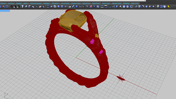Switch to the Set View tab
The width and height of the screenshot is (176, 99).
[x=11, y=4]
